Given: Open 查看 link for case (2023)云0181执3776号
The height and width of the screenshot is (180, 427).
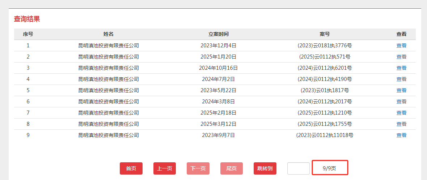Looking at the screenshot, I should pos(401,46).
